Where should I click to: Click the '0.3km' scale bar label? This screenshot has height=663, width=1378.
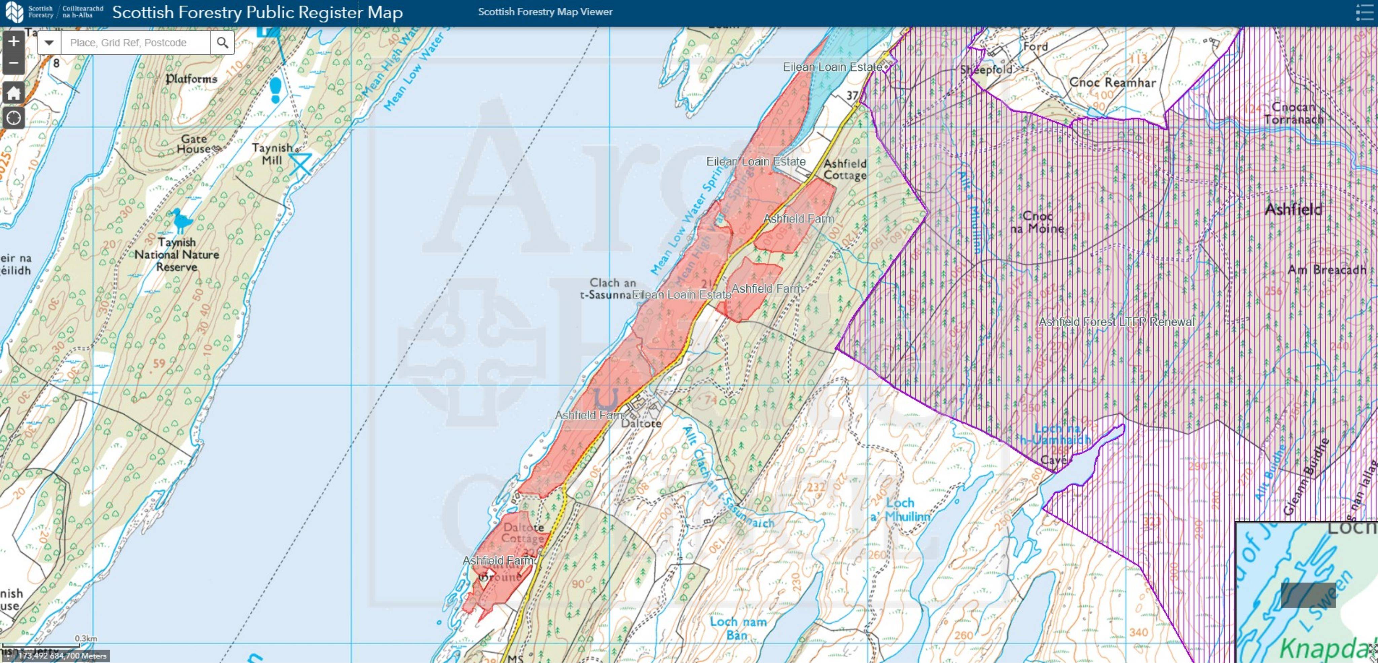(x=85, y=638)
